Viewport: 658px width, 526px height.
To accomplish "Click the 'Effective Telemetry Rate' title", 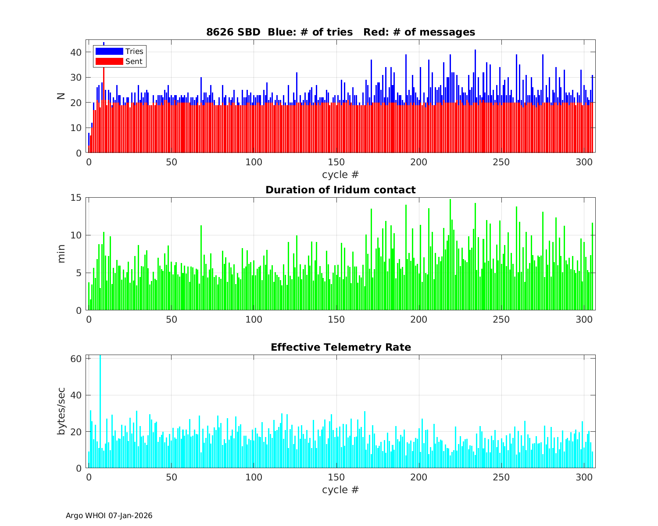I will (340, 347).
